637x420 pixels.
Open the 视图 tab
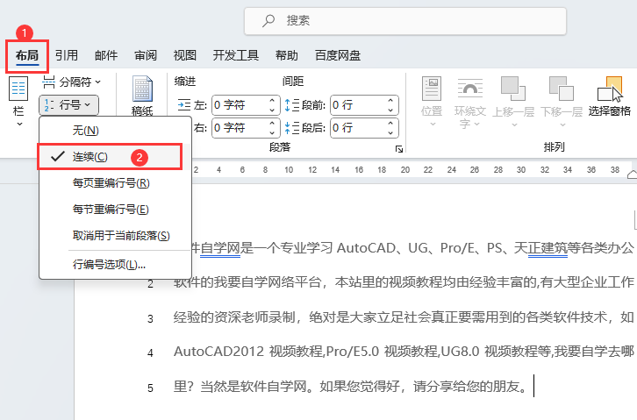point(185,55)
